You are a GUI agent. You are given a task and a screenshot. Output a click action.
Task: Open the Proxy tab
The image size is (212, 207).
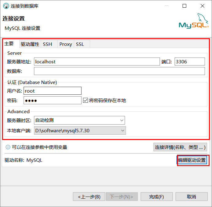[x=66, y=44]
